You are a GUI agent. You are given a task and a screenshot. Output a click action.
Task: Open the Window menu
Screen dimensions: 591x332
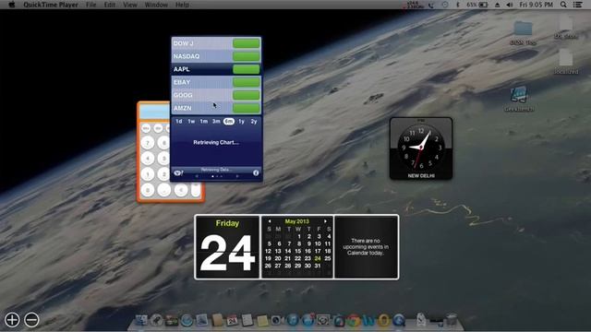(x=156, y=5)
